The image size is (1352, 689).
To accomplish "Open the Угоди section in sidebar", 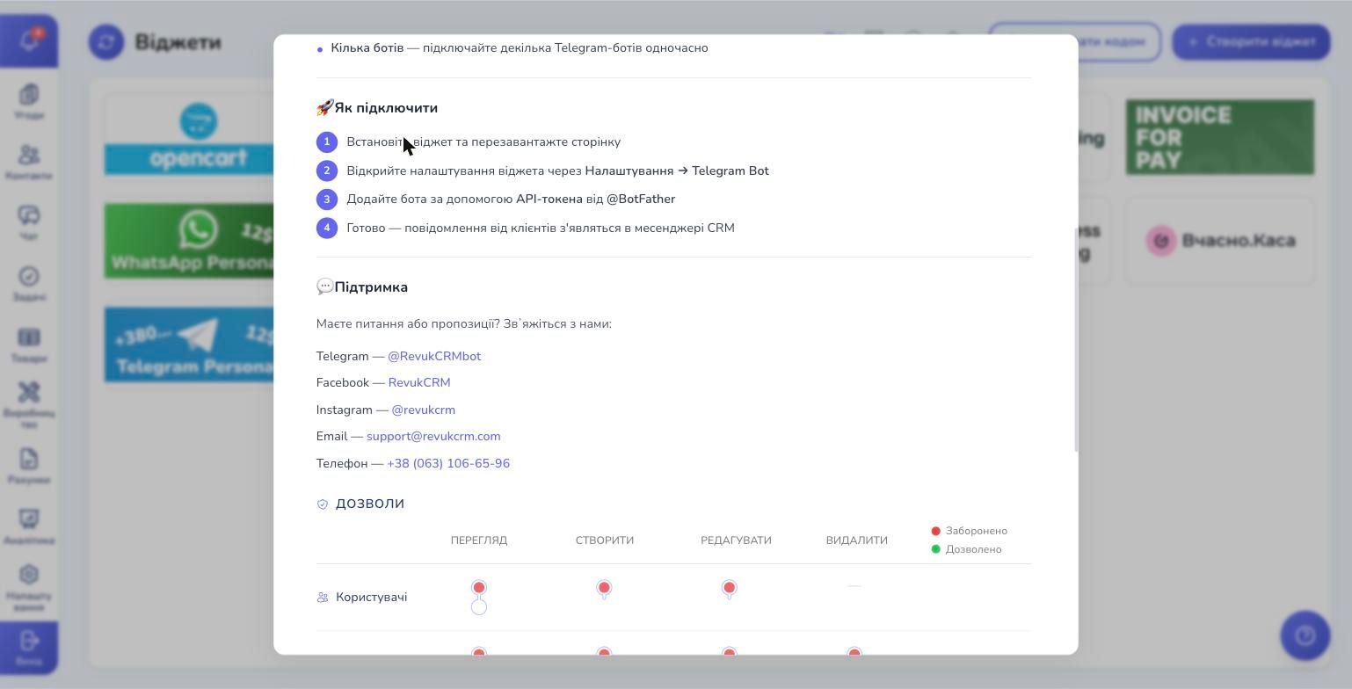I will pyautogui.click(x=29, y=102).
